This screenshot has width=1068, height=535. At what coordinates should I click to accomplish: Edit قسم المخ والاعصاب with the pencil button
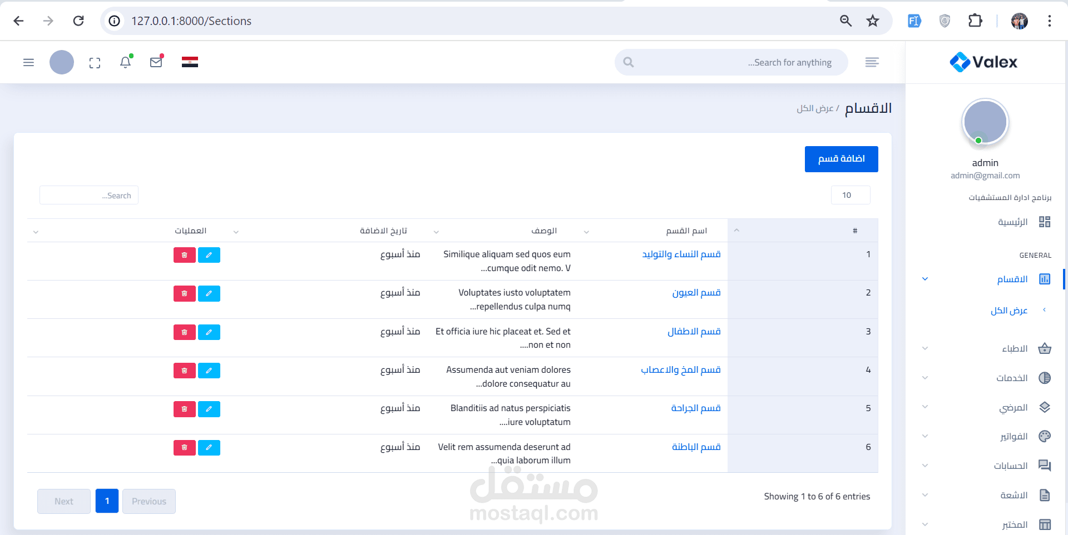tap(209, 371)
